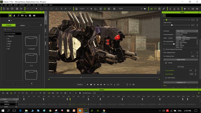201x113 pixels.
Task: Open the Animation tab icon in Content
Action: (x=18, y=16)
